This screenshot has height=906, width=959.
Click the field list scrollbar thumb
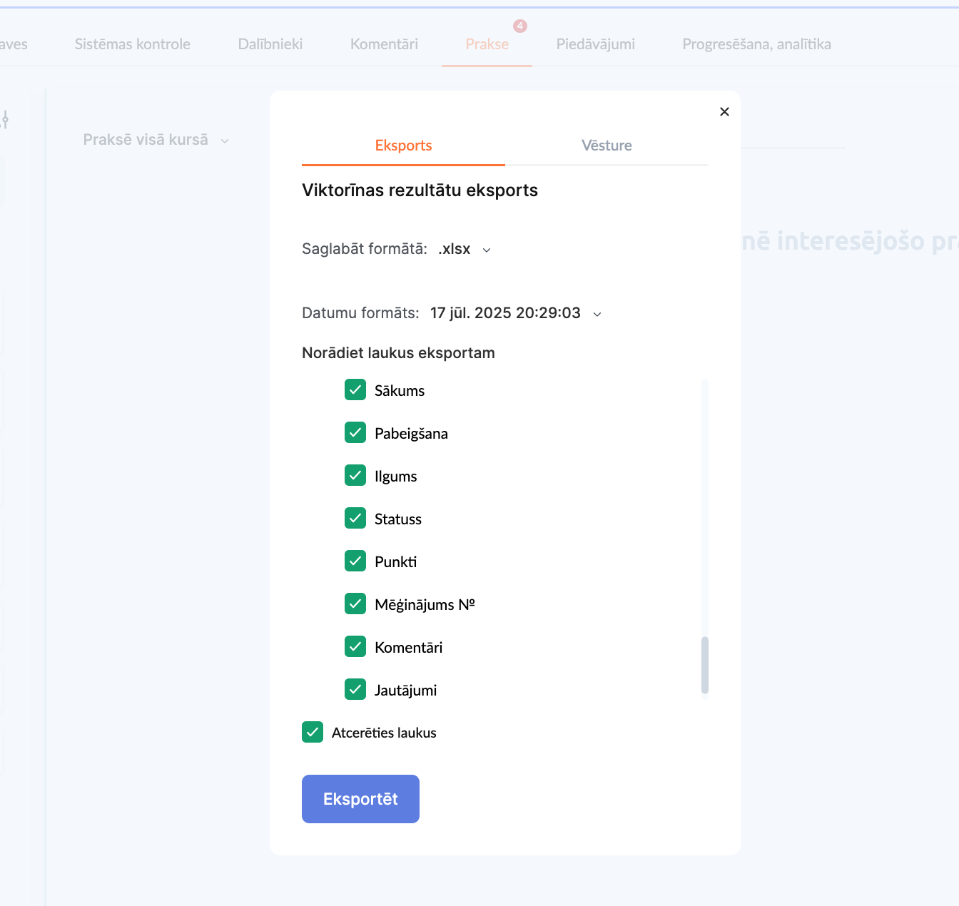(x=705, y=665)
